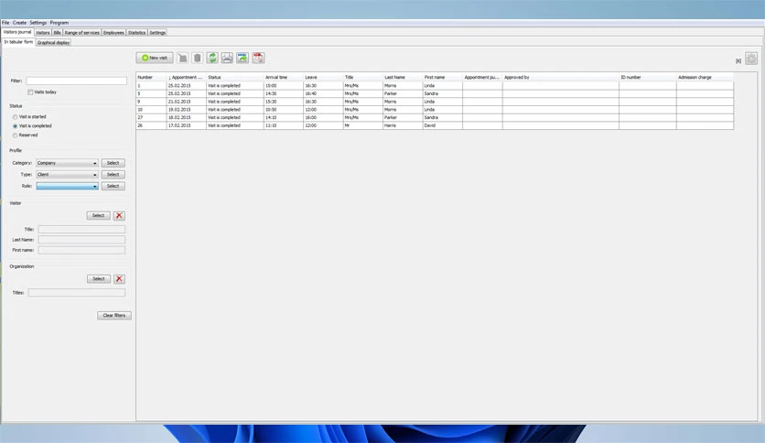Click the gear icon at top right
Image resolution: width=765 pixels, height=443 pixels.
point(751,59)
